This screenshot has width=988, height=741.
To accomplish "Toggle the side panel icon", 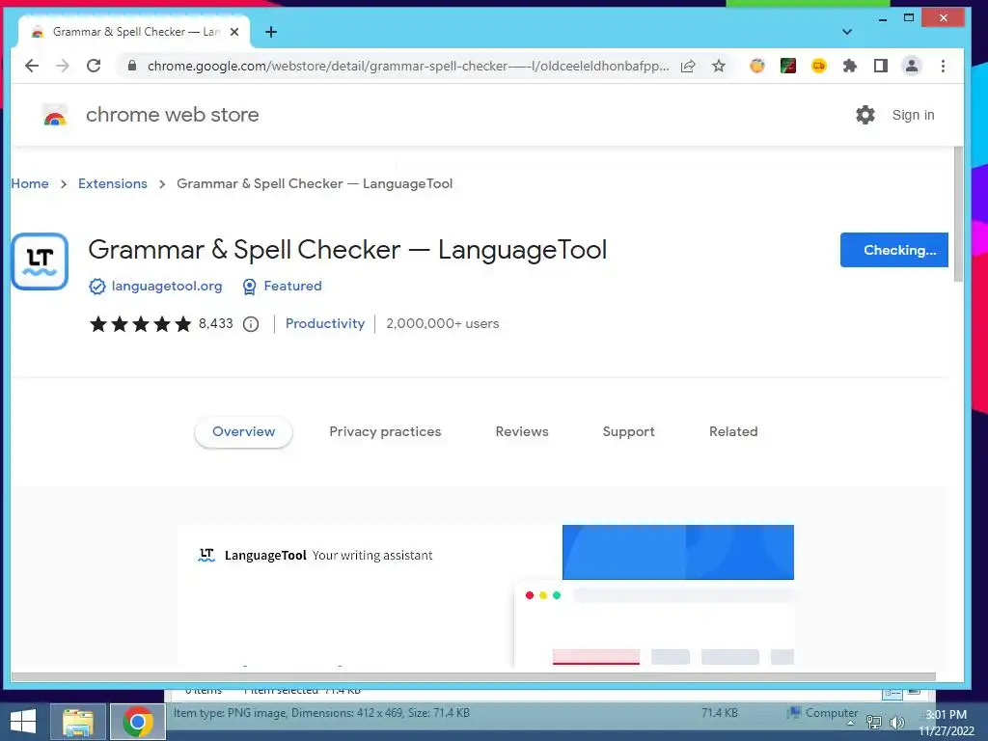I will coord(880,66).
